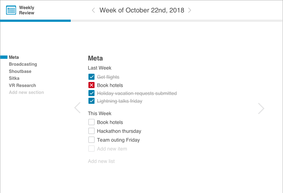Viewport: 283px width, 193px height.
Task: Switch to the VR Research section
Action: [x=22, y=85]
